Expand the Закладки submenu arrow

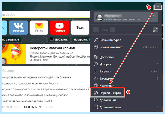coord(158,78)
